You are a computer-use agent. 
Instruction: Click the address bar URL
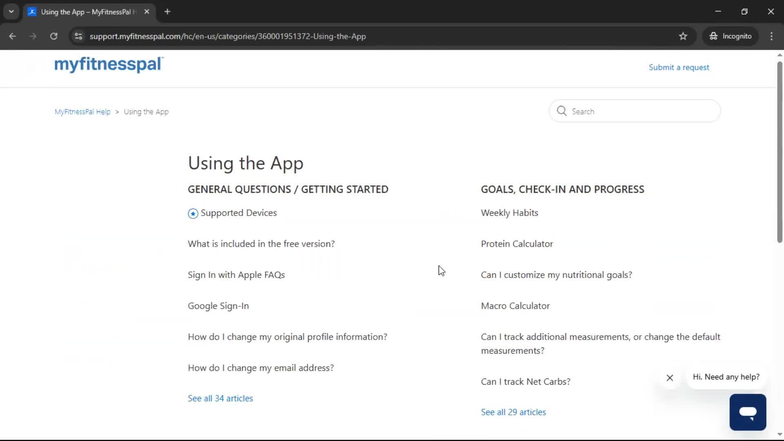(227, 36)
